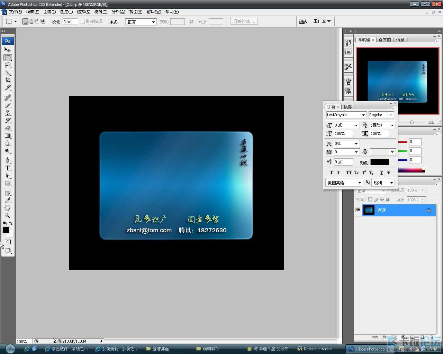The height and width of the screenshot is (354, 443).
Task: Select the Blur tool
Action: point(8,143)
